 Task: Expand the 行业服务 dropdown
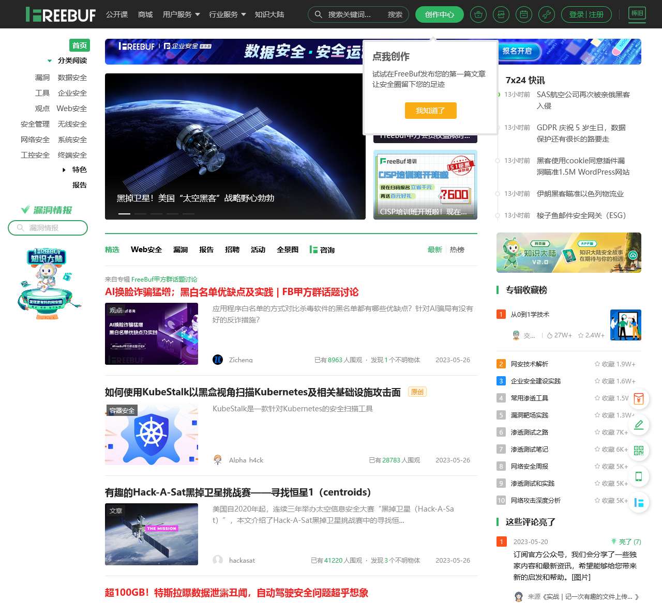tap(227, 14)
